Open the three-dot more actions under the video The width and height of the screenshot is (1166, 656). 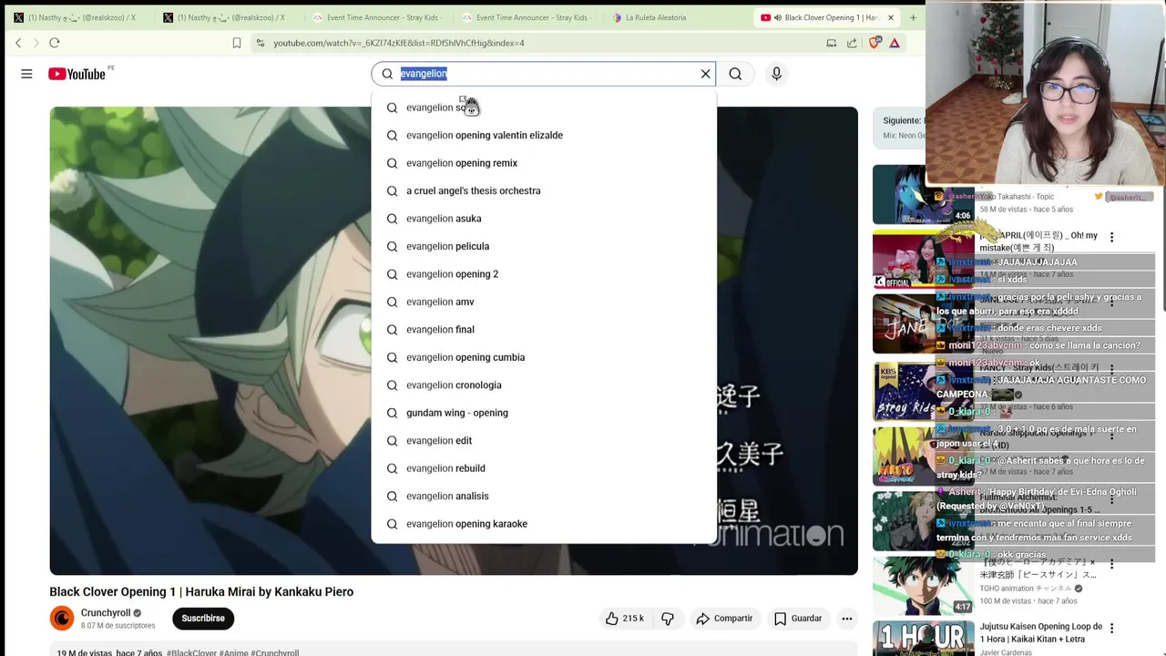pos(847,619)
